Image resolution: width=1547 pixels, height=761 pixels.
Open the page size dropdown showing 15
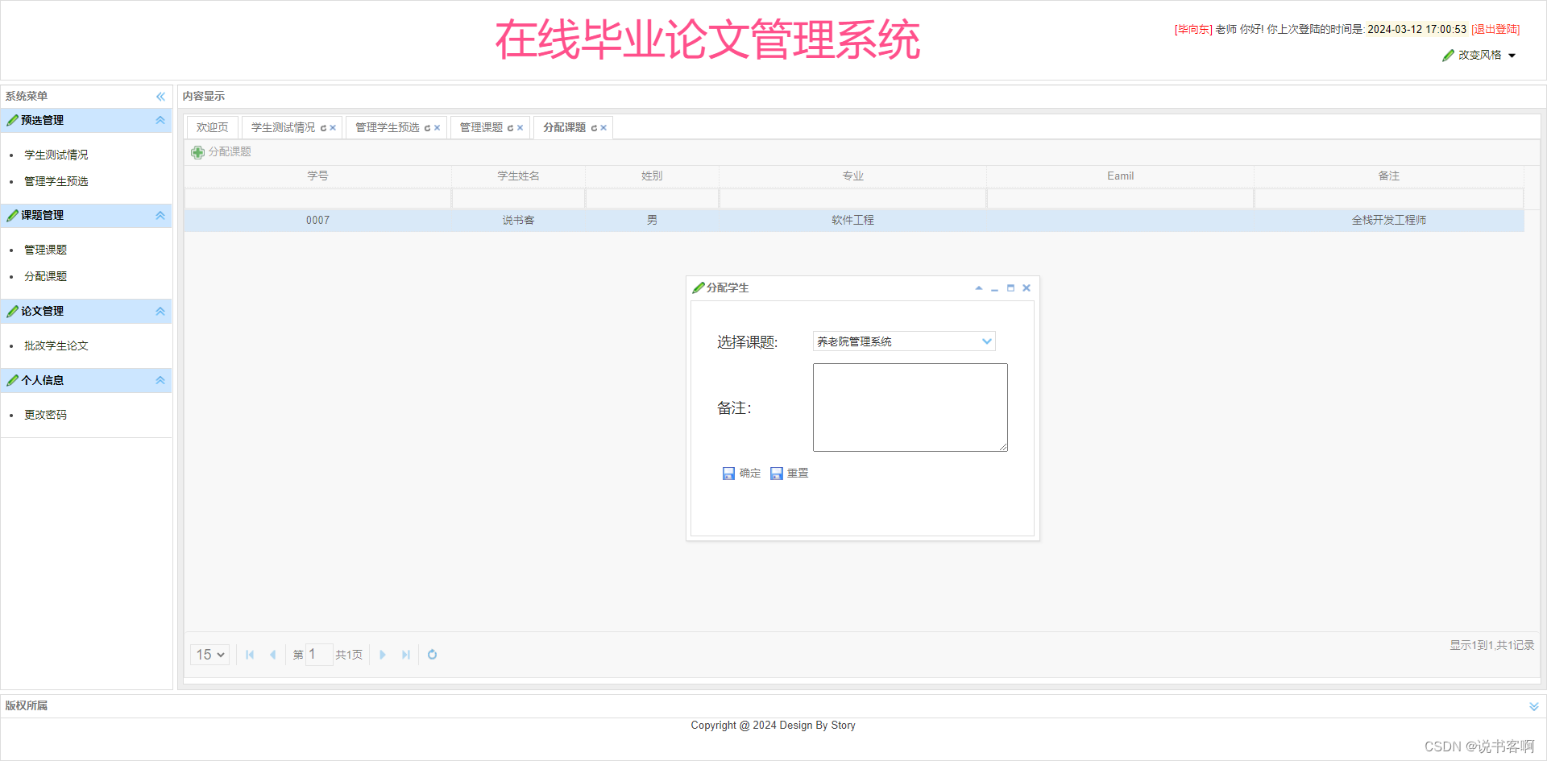(x=210, y=655)
